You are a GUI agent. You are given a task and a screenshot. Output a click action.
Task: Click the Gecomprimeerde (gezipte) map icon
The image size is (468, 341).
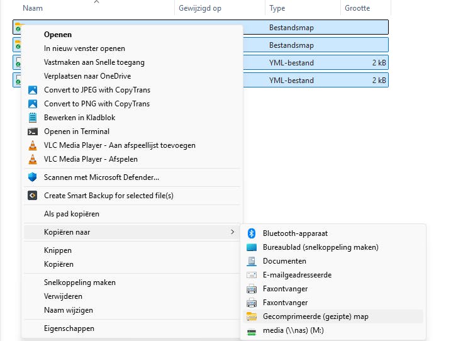tap(252, 316)
